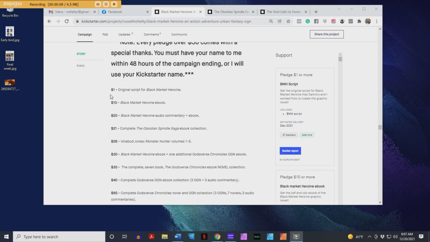Launch Adobe Acrobat from the taskbar

point(151,237)
